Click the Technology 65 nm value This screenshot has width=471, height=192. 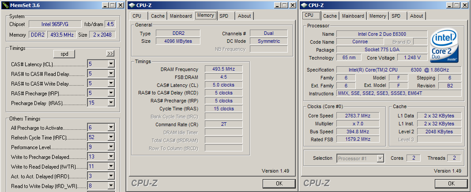click(x=349, y=57)
